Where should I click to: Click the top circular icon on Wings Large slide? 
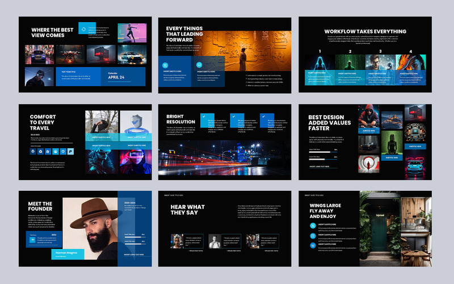click(x=313, y=225)
